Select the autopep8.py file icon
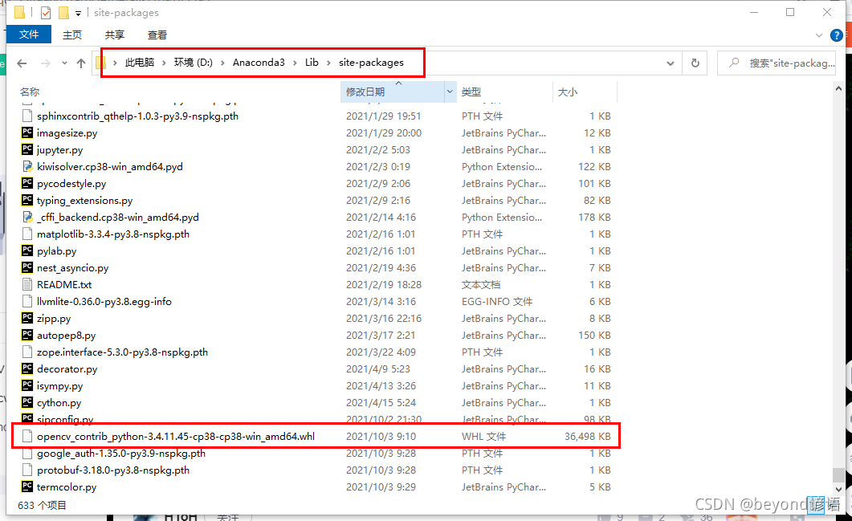Image resolution: width=852 pixels, height=521 pixels. point(27,334)
